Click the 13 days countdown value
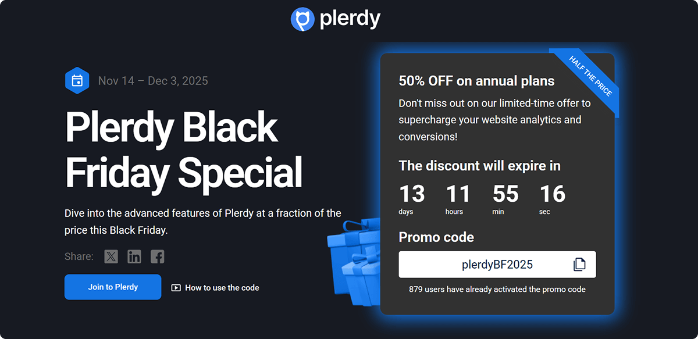 tap(412, 195)
